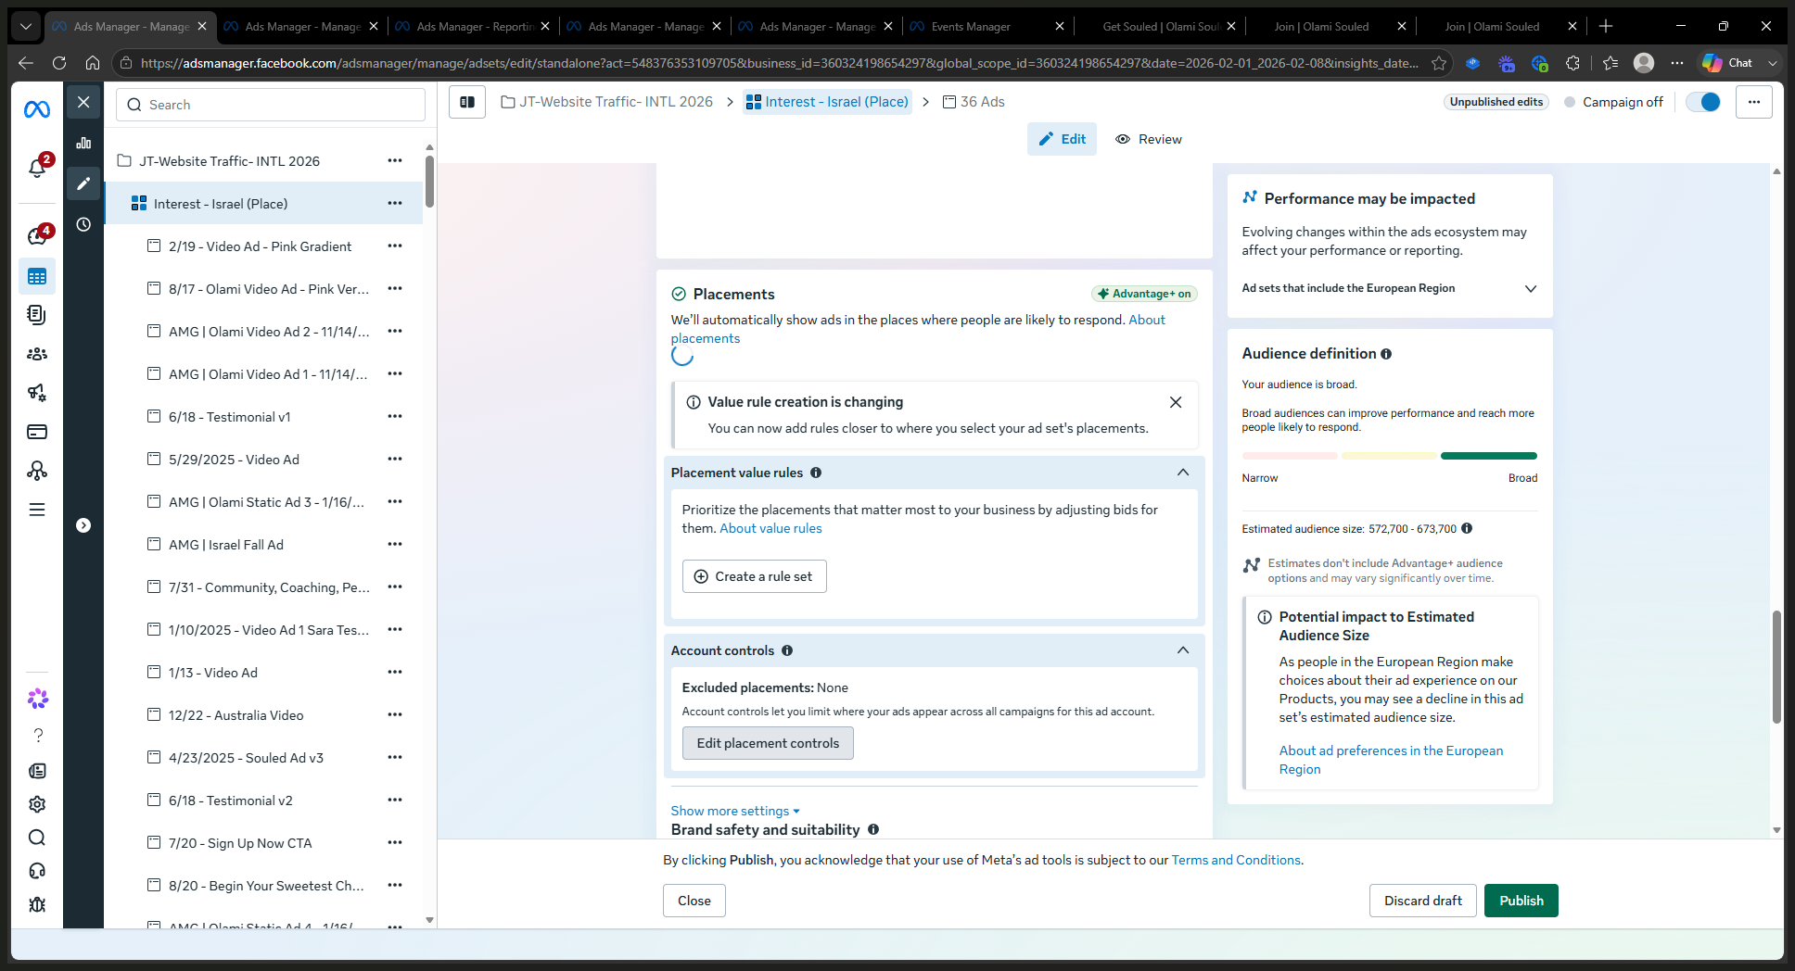The height and width of the screenshot is (971, 1795).
Task: Click browser refresh button
Action: click(59, 63)
